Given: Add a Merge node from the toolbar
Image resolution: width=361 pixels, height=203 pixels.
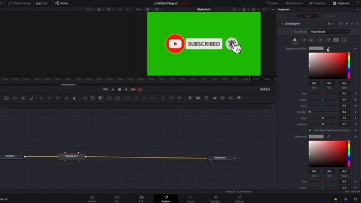Looking at the screenshot, I should 85,98.
